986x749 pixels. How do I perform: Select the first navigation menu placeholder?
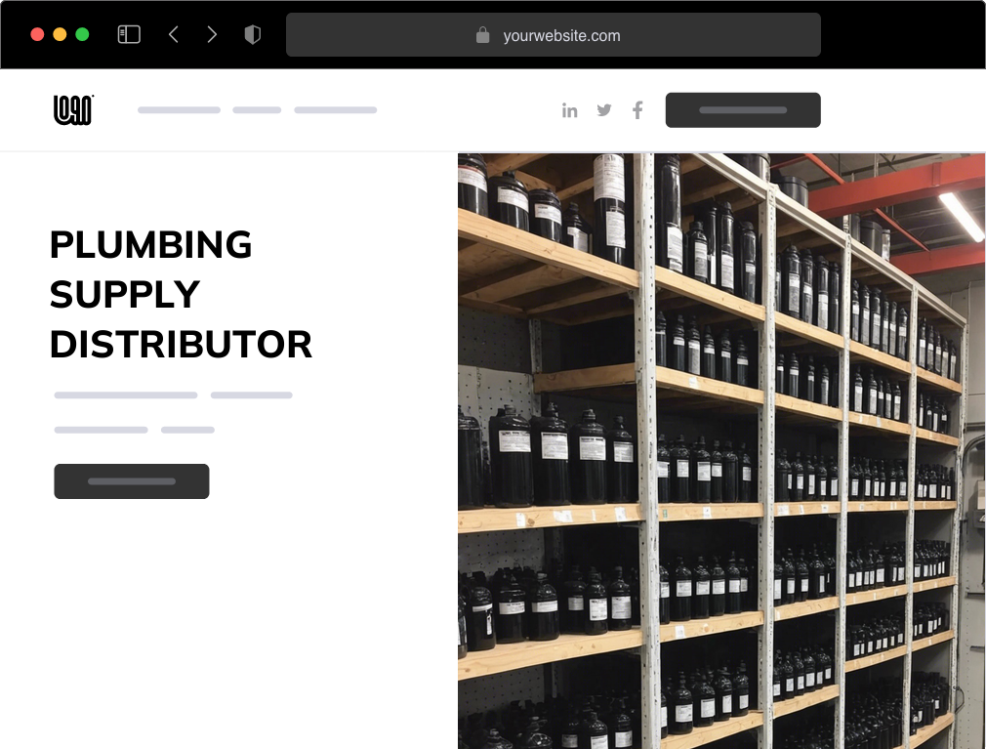(x=179, y=110)
